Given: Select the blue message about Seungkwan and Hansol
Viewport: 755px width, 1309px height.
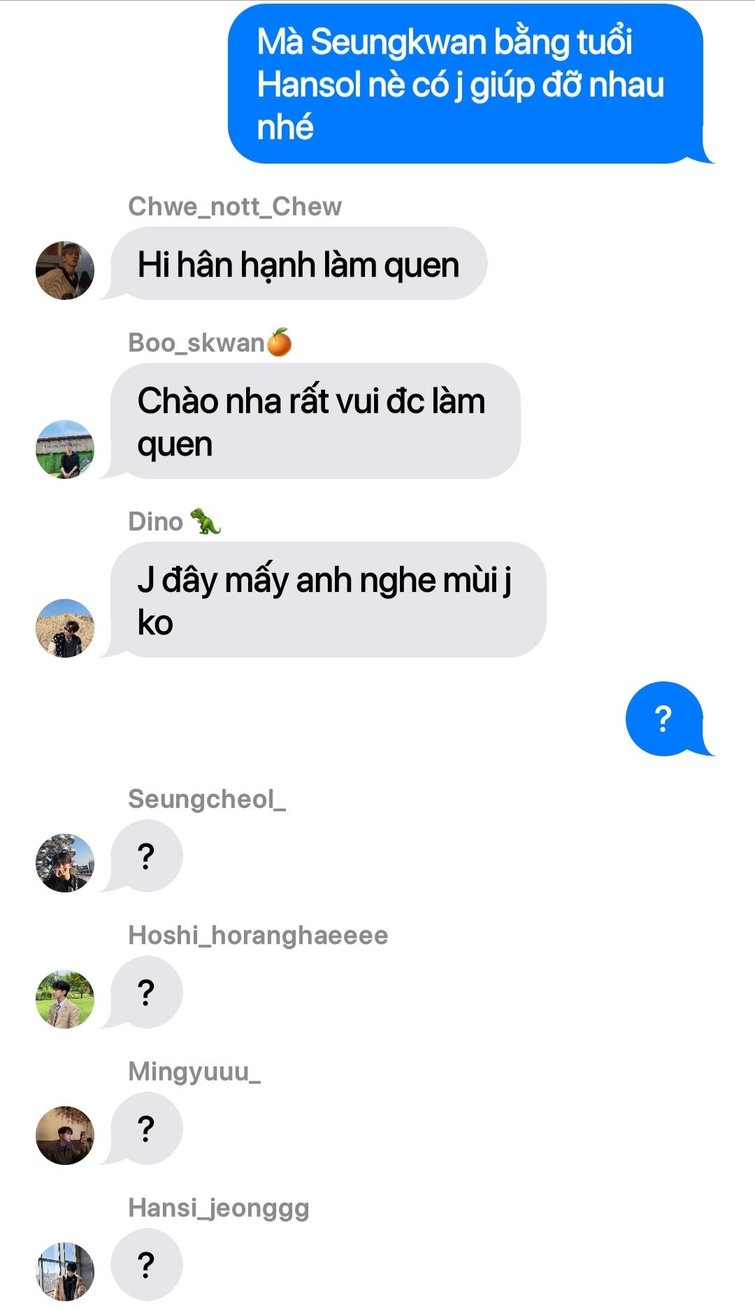Looking at the screenshot, I should coord(466,84).
